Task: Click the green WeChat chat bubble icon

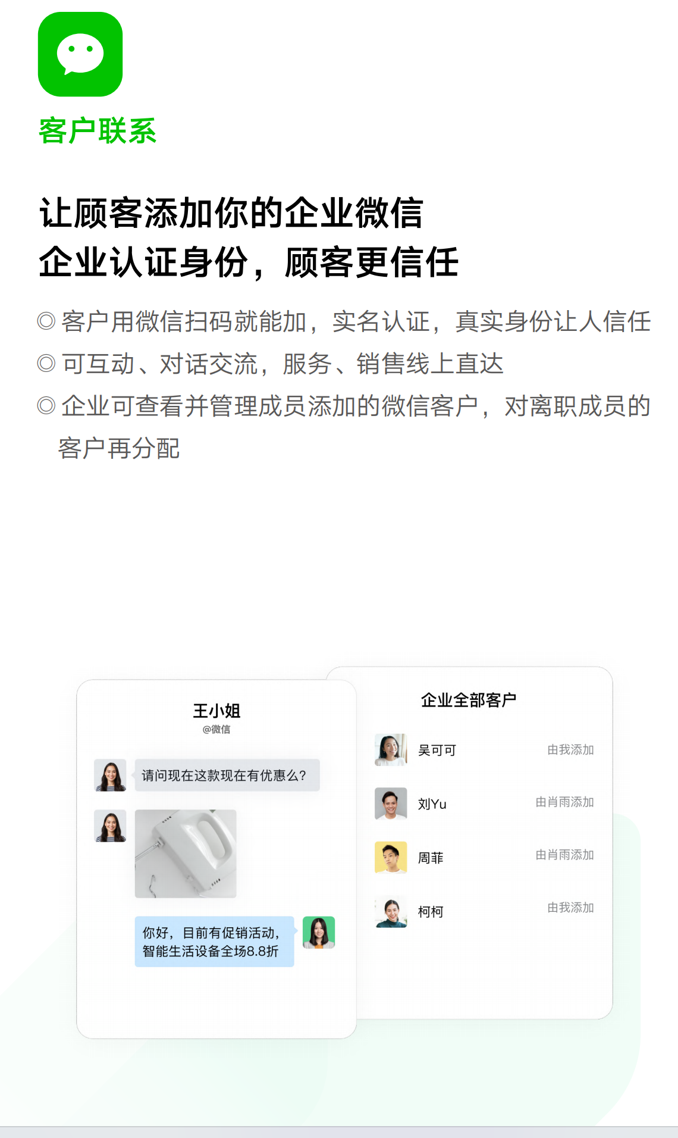Action: point(80,54)
